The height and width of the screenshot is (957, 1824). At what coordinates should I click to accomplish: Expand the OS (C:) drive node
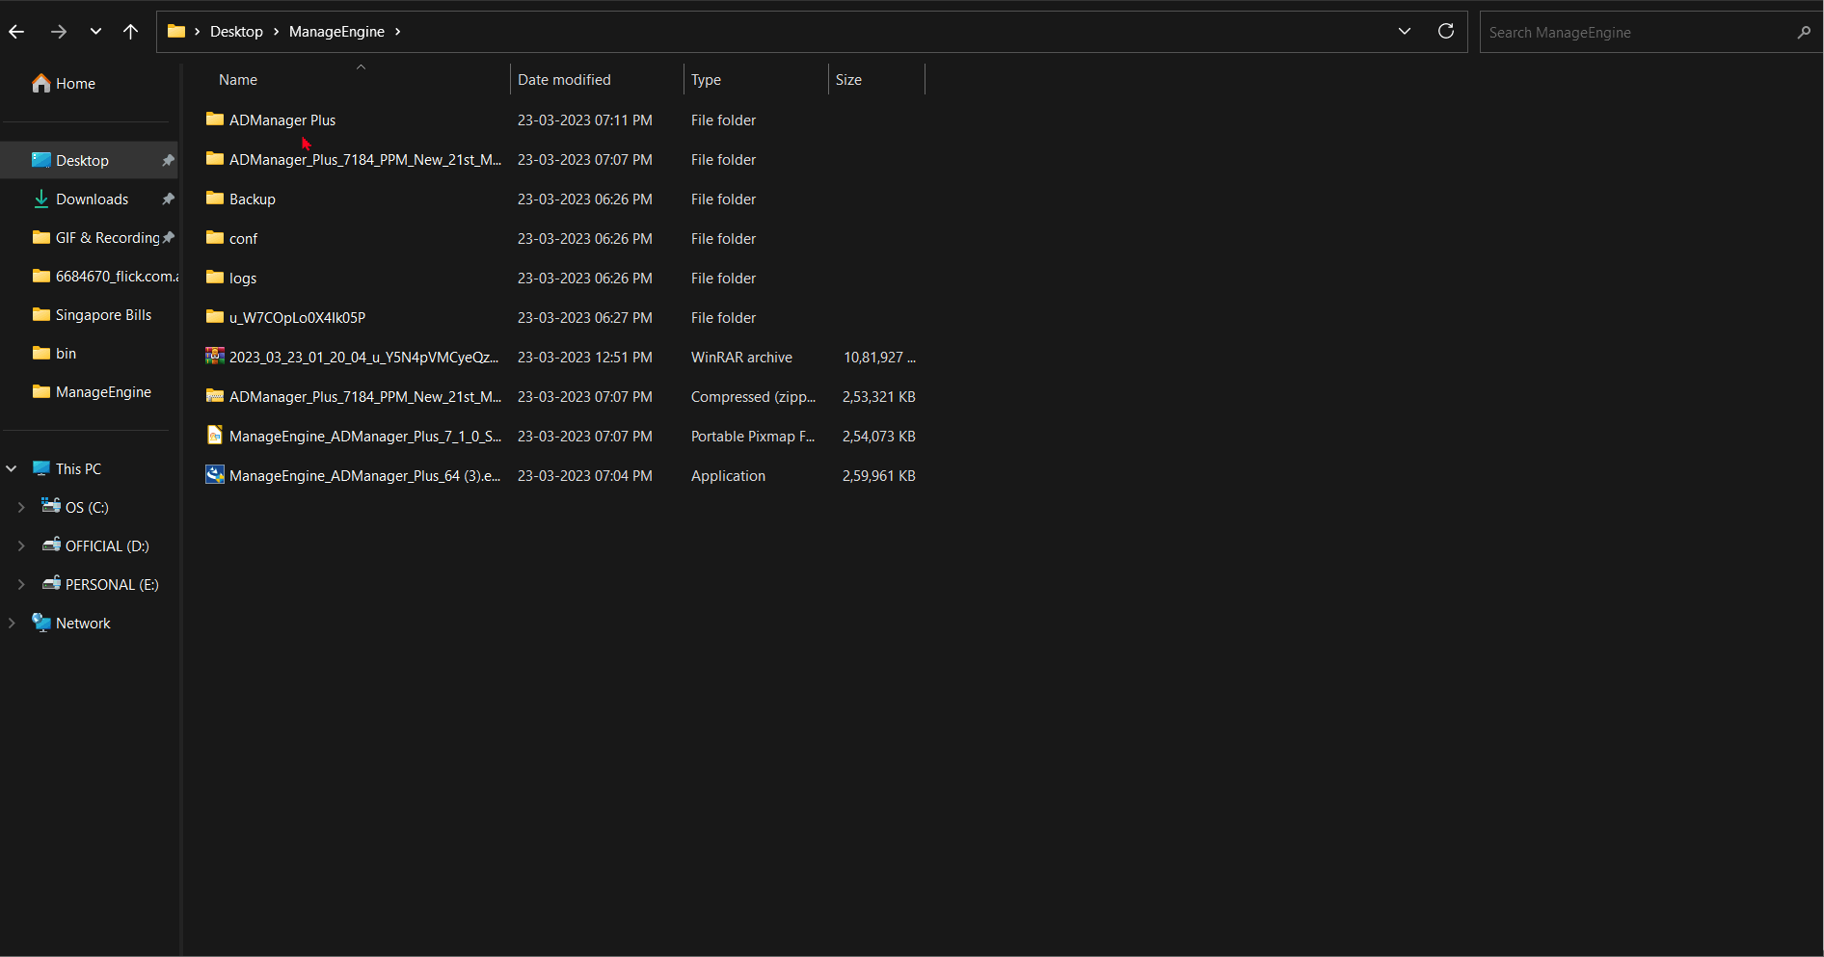click(x=21, y=508)
